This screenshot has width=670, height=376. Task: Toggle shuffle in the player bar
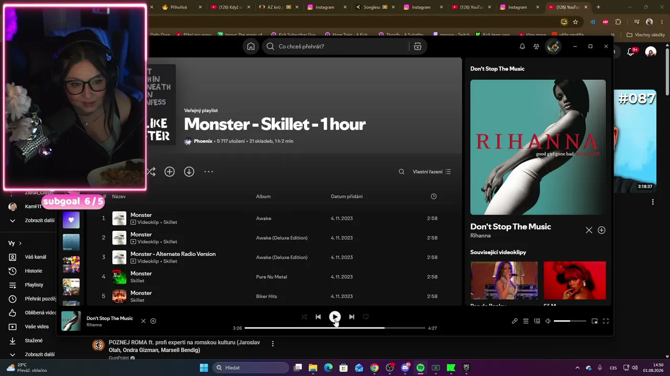304,317
